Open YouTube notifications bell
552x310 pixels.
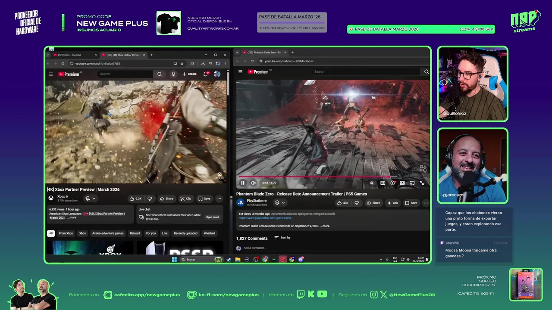tap(206, 74)
